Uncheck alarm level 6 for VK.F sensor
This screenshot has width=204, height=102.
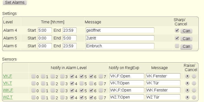(x=91, y=76)
